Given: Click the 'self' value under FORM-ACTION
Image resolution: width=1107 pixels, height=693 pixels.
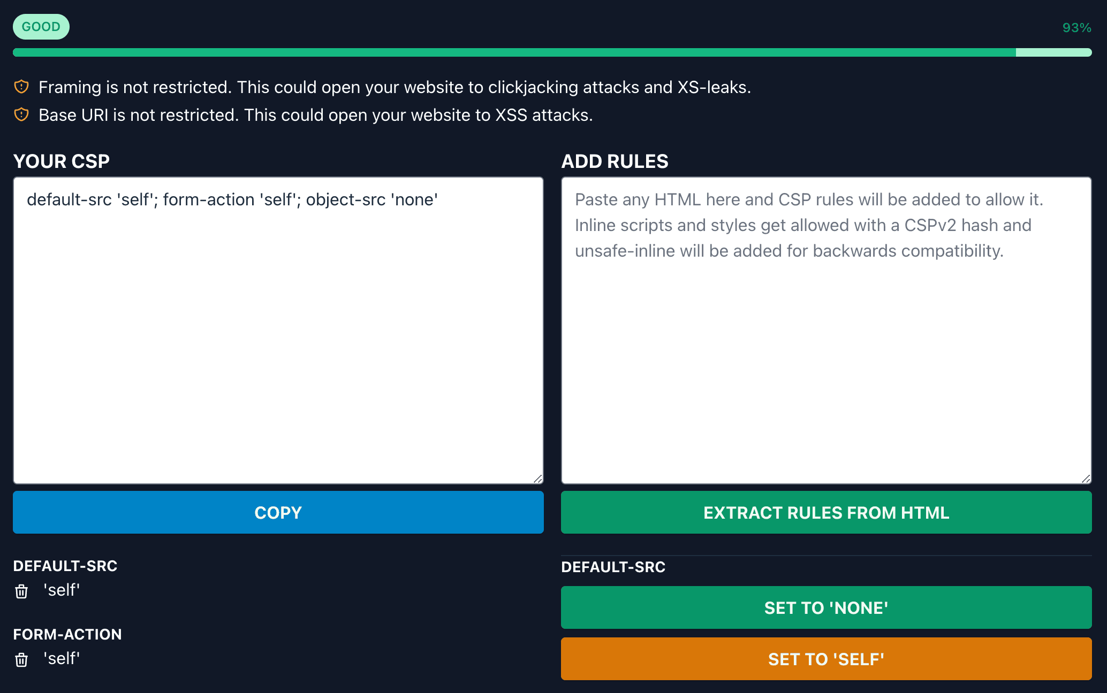Looking at the screenshot, I should [x=62, y=659].
